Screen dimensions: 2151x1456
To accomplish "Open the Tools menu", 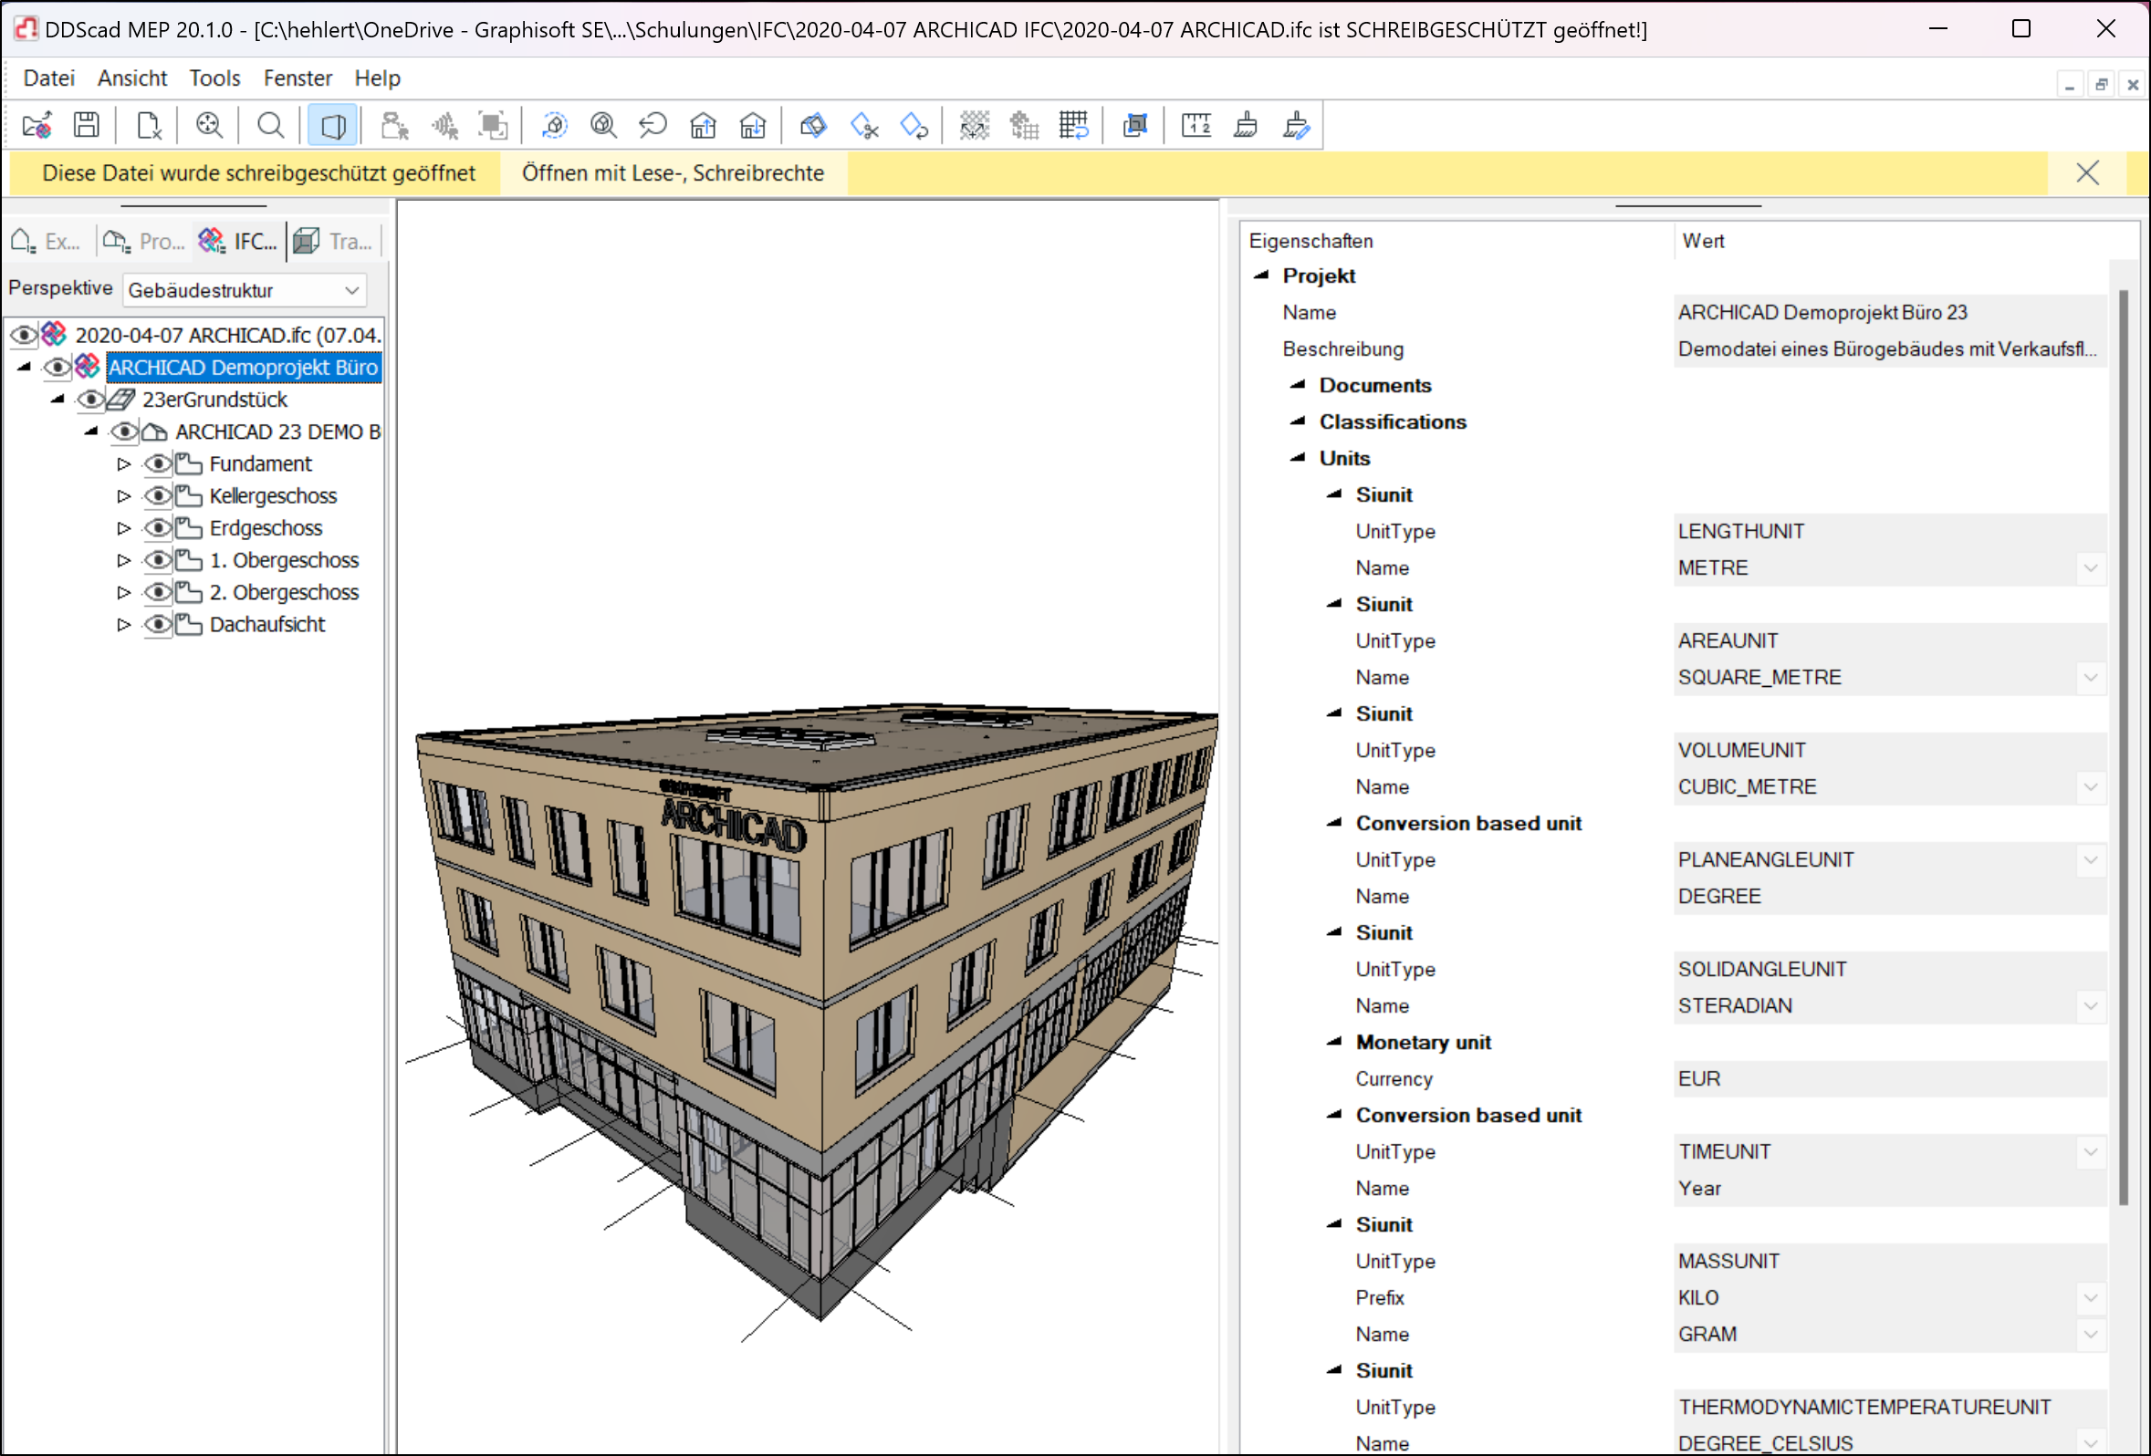I will [214, 78].
